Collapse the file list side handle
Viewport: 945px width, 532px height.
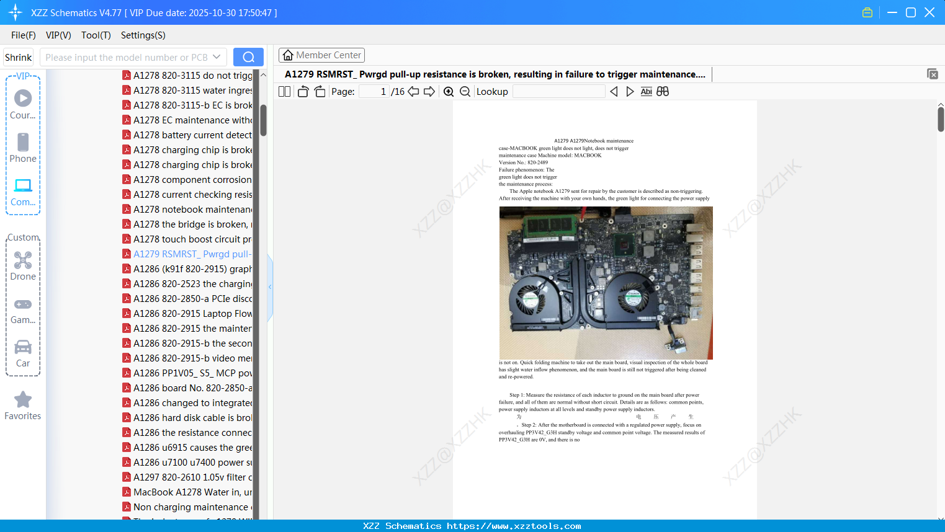tap(270, 287)
